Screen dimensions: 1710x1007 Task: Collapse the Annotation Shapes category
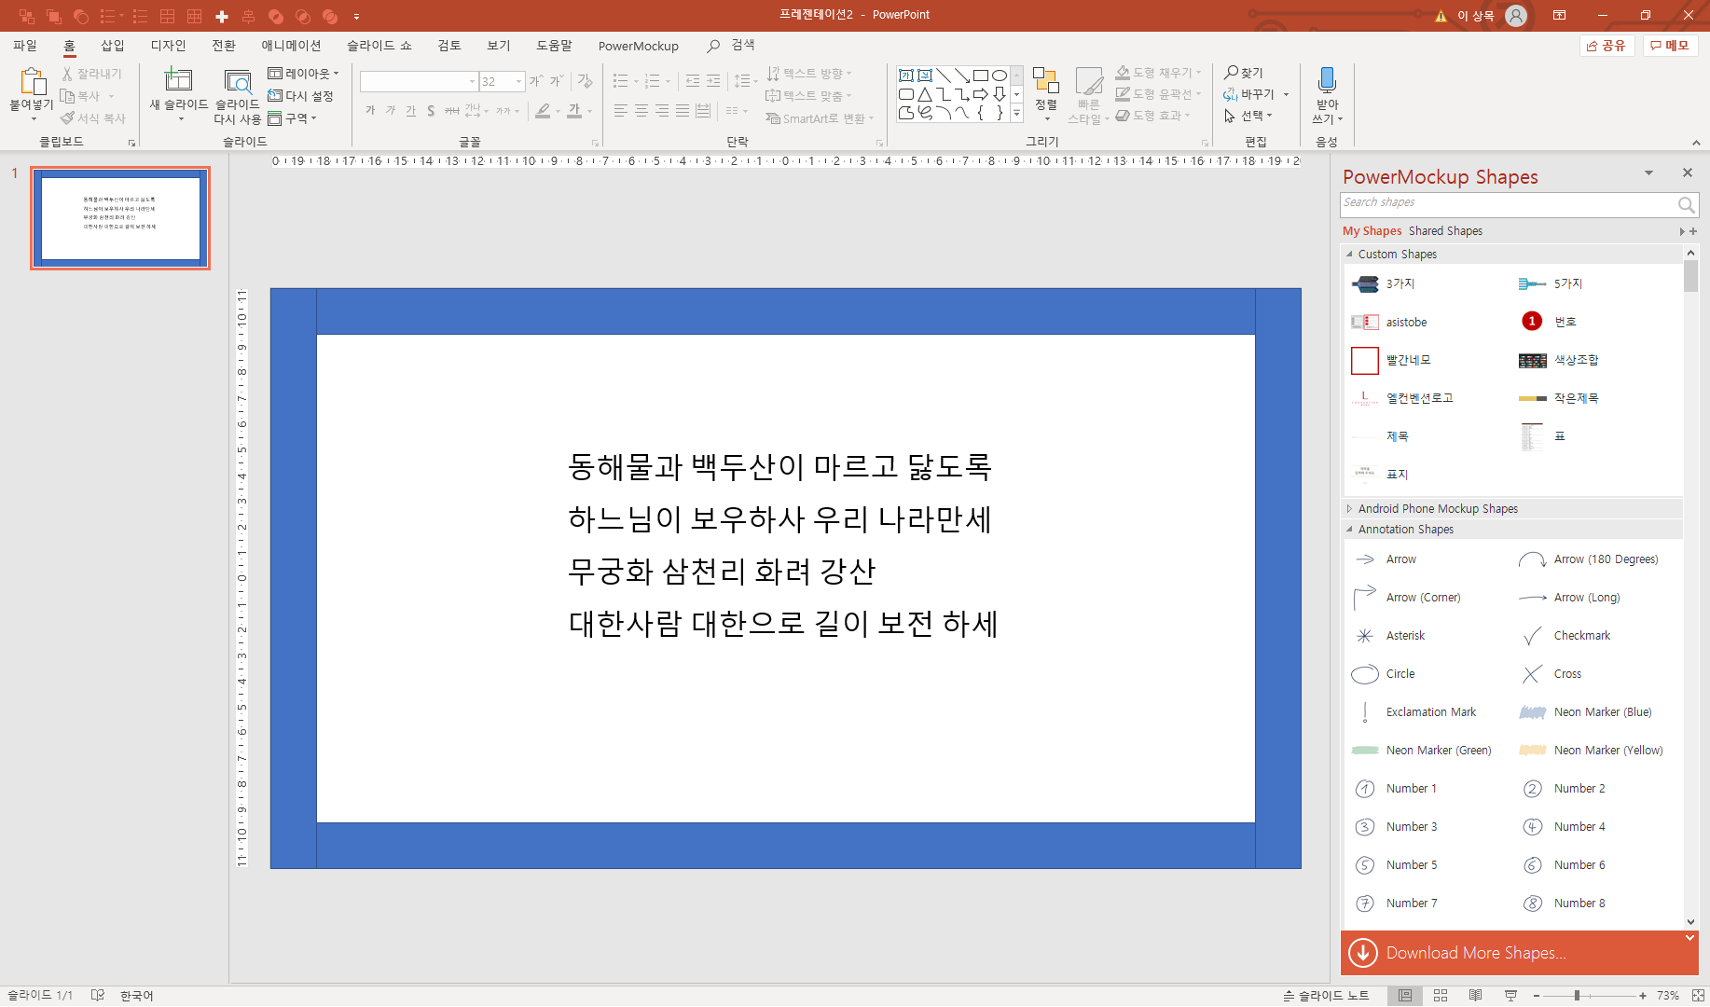pyautogui.click(x=1349, y=529)
